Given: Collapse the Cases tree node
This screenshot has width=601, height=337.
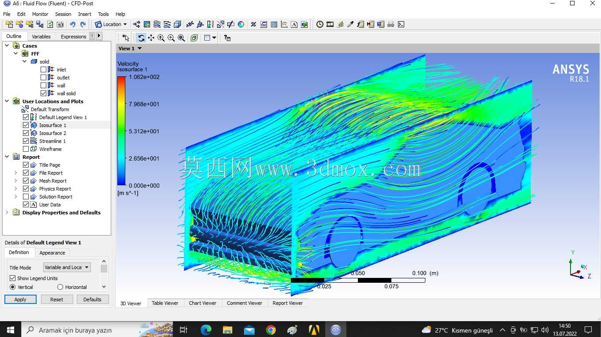Looking at the screenshot, I should 7,45.
